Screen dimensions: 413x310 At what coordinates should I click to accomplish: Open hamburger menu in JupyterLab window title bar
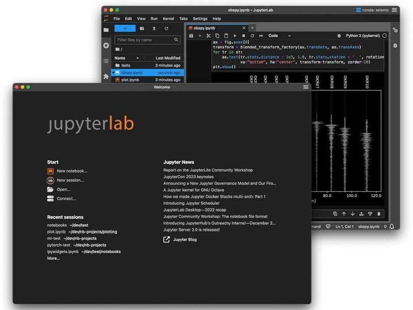(394, 10)
